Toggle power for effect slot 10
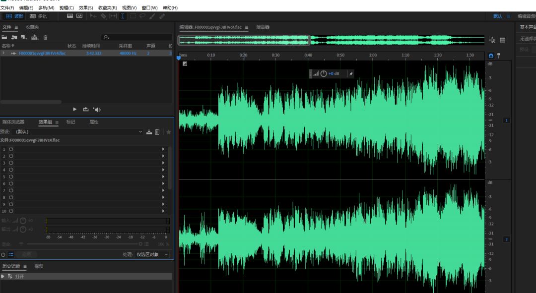 pos(11,211)
